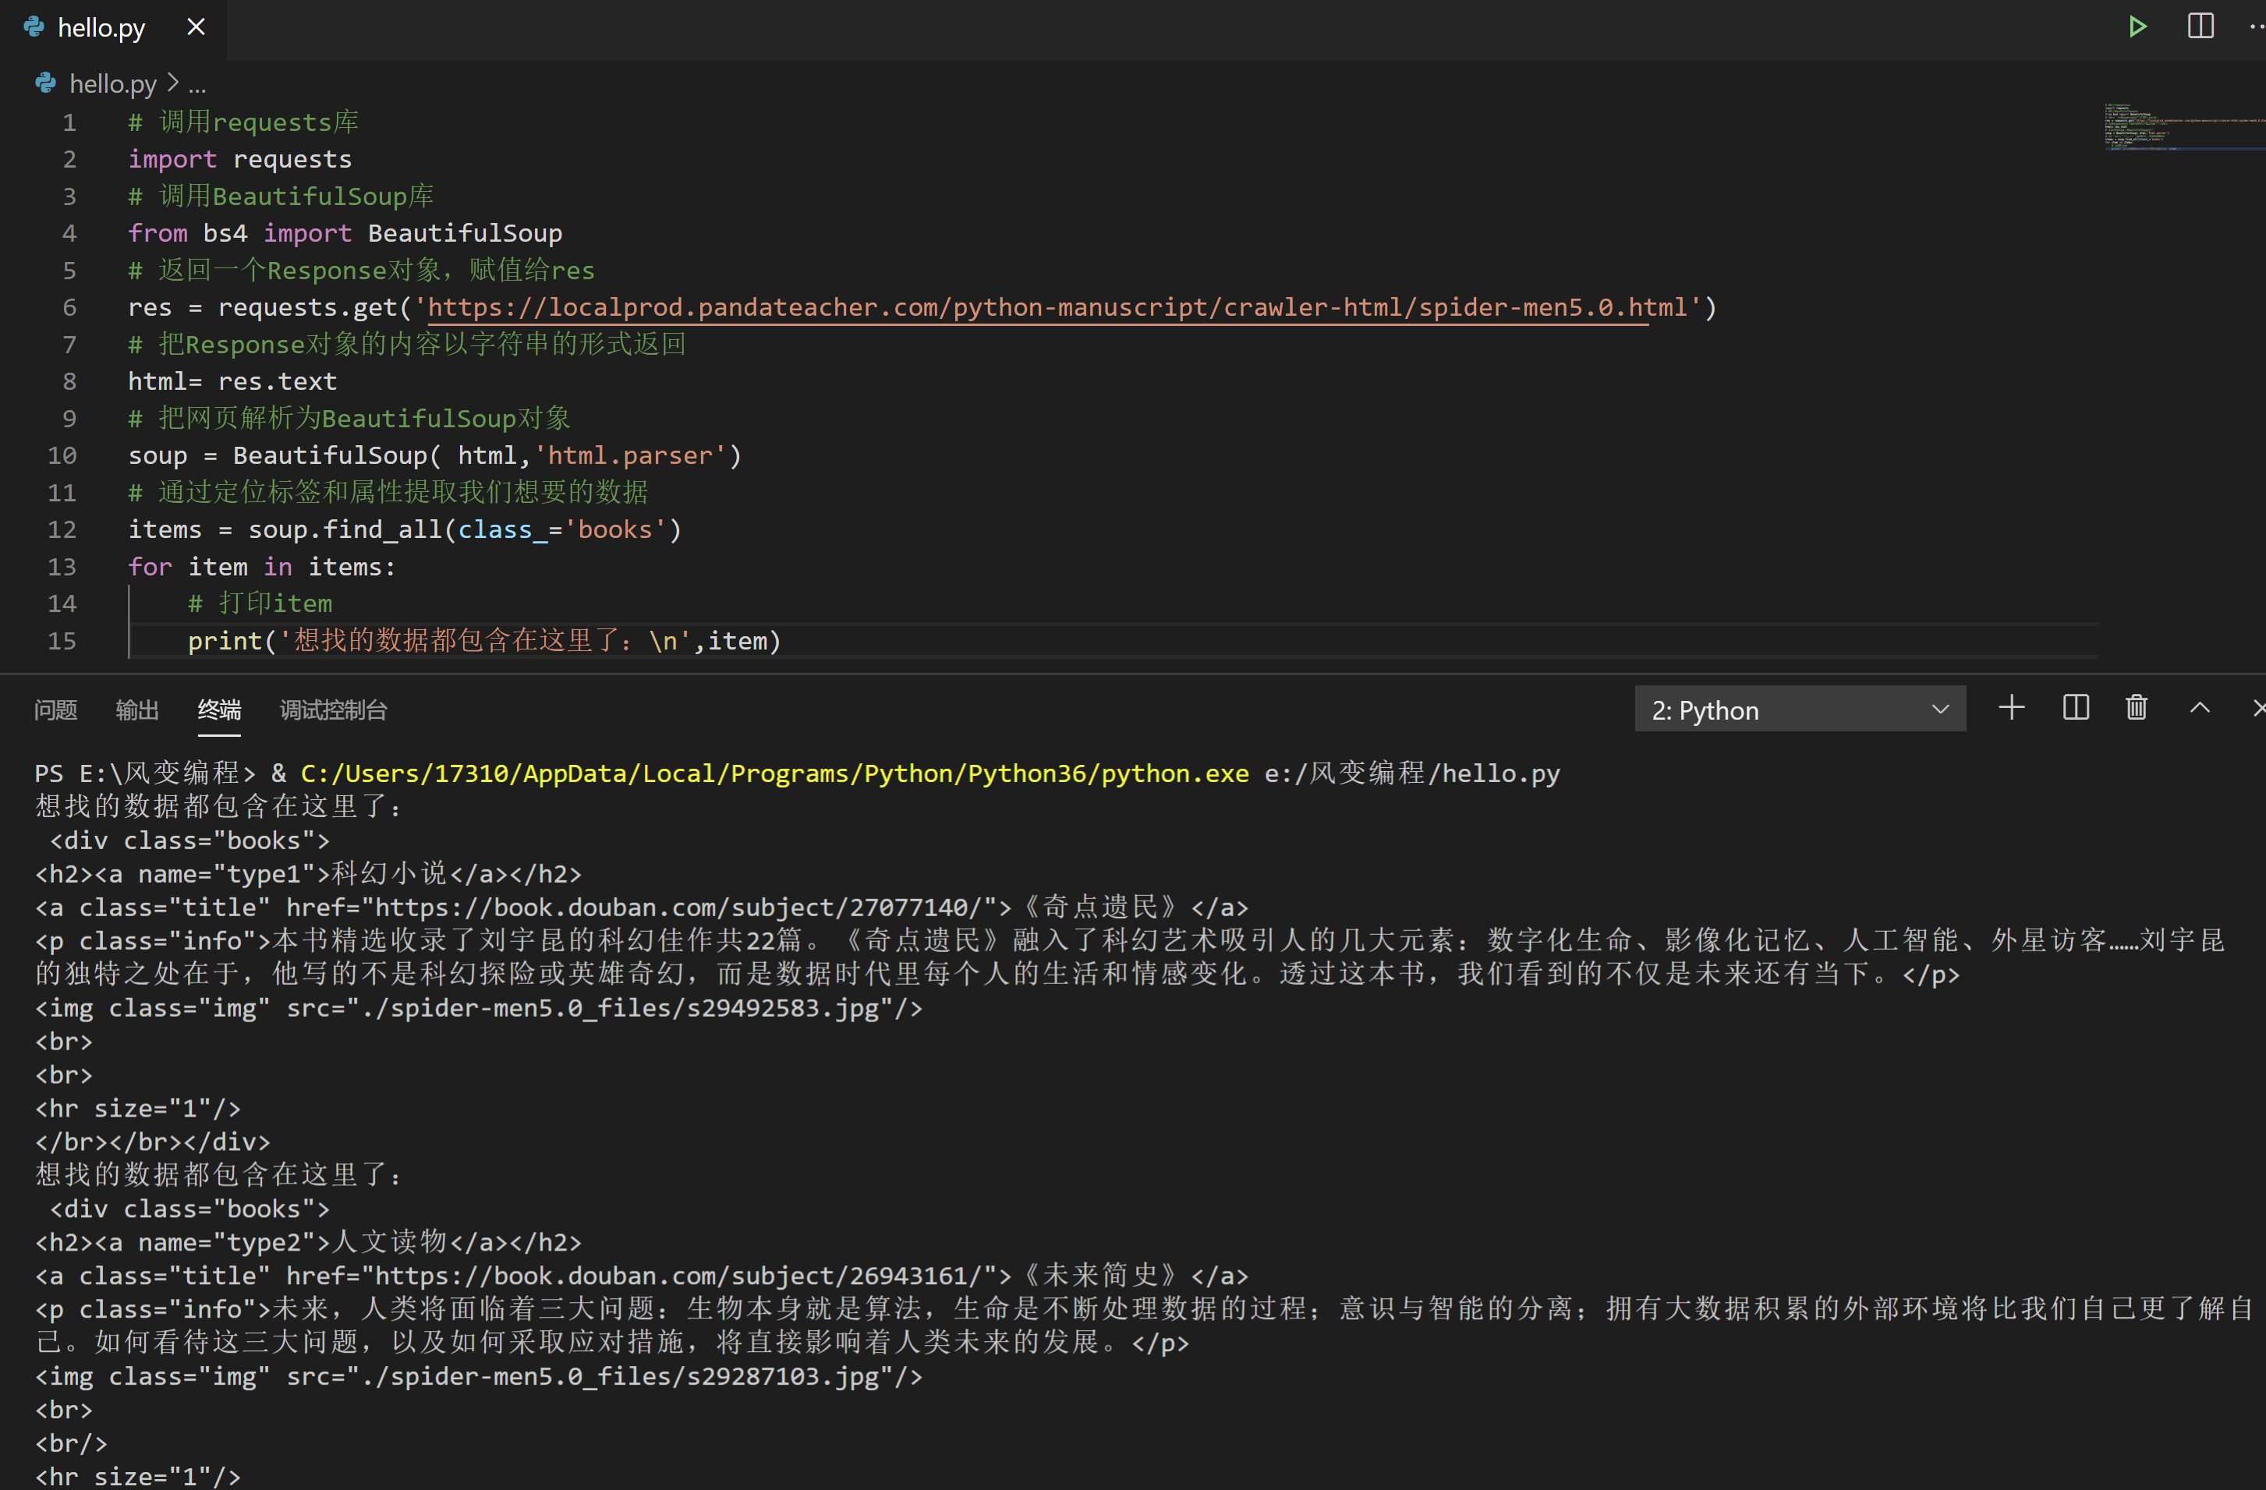Switch to the 输出 (Output) panel tab
Viewport: 2266px width, 1490px height.
click(137, 710)
